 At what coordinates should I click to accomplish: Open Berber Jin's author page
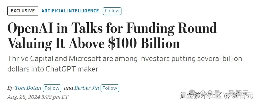click(87, 88)
